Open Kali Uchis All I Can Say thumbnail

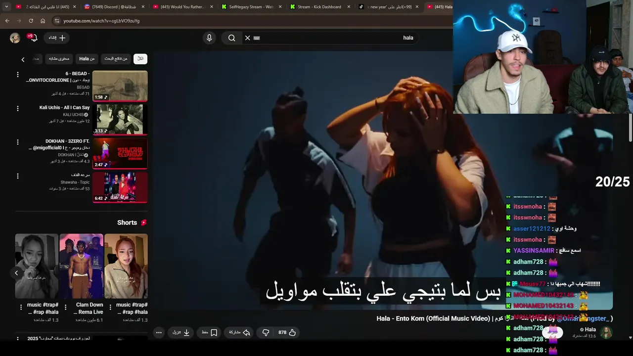(x=120, y=120)
